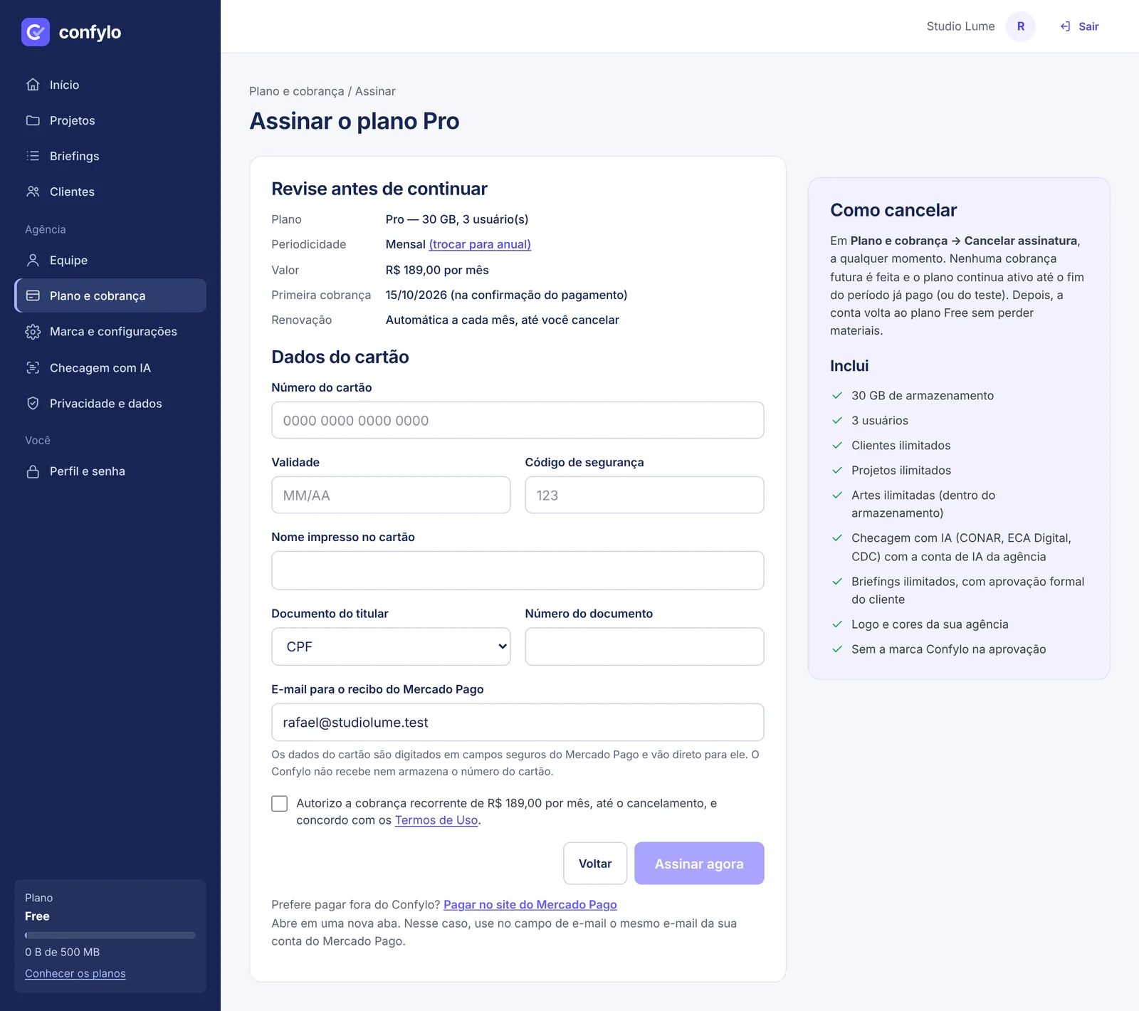
Task: Focus the Código de segurança field
Action: (x=644, y=495)
